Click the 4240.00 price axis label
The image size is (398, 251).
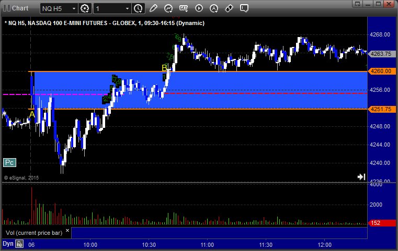[x=380, y=163]
